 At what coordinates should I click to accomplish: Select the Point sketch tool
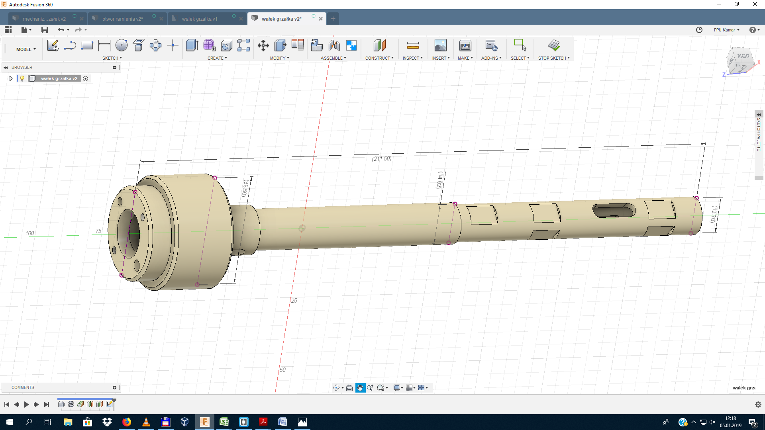[173, 45]
